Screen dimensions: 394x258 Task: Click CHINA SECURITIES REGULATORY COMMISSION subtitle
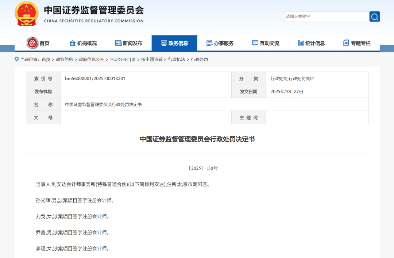tap(94, 21)
